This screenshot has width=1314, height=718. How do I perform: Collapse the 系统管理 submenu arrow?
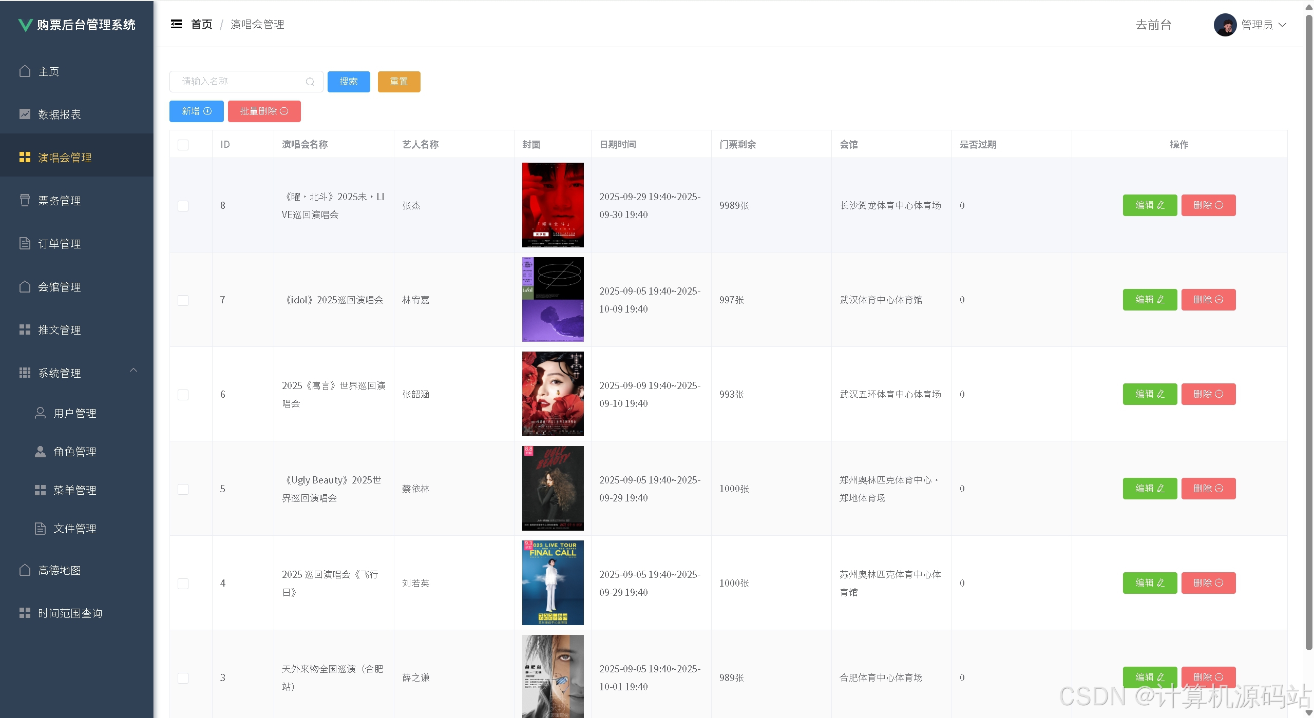134,370
